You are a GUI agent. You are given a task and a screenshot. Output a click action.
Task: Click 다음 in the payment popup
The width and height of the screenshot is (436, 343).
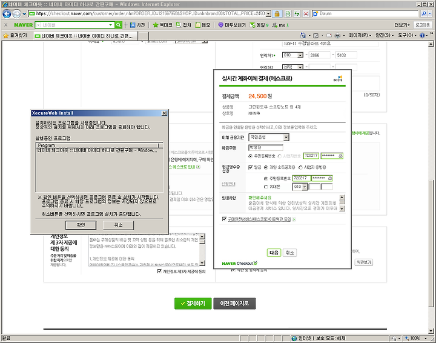click(274, 253)
